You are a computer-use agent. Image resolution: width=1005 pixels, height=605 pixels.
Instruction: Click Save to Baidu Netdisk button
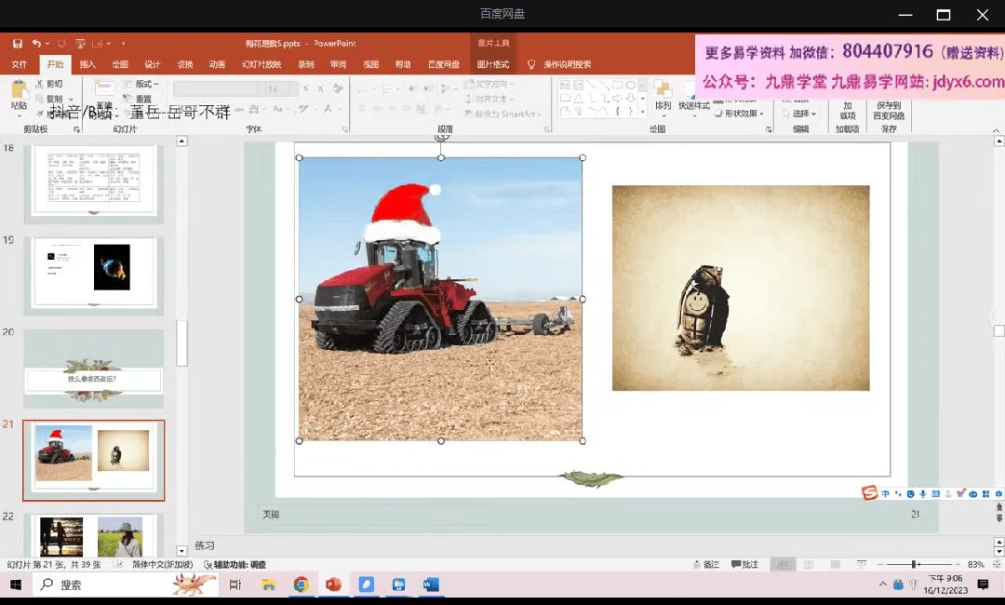(x=890, y=111)
